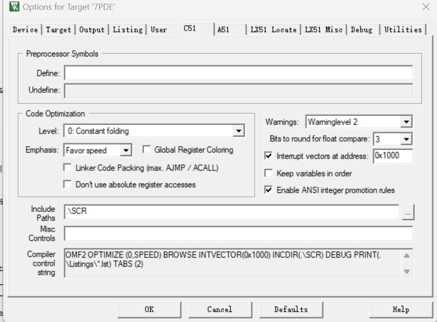Select the C51 tab
437x322 pixels.
[197, 29]
